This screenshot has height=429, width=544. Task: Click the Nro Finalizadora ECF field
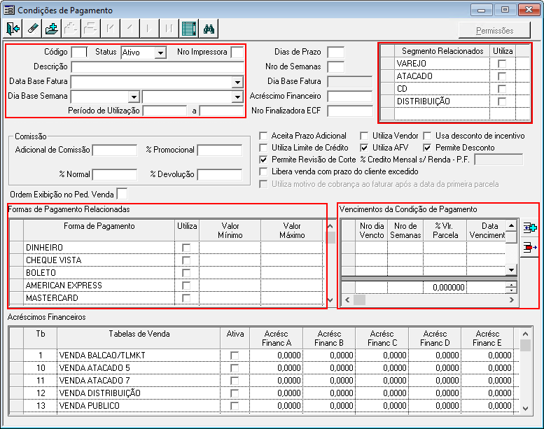350,111
